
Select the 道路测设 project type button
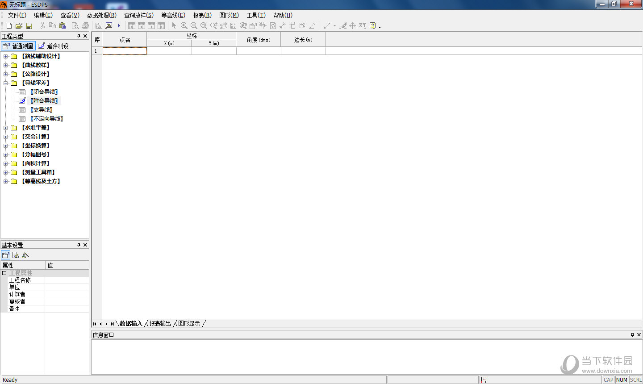pyautogui.click(x=54, y=46)
